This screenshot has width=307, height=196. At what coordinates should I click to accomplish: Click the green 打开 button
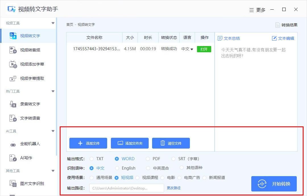pos(204,49)
